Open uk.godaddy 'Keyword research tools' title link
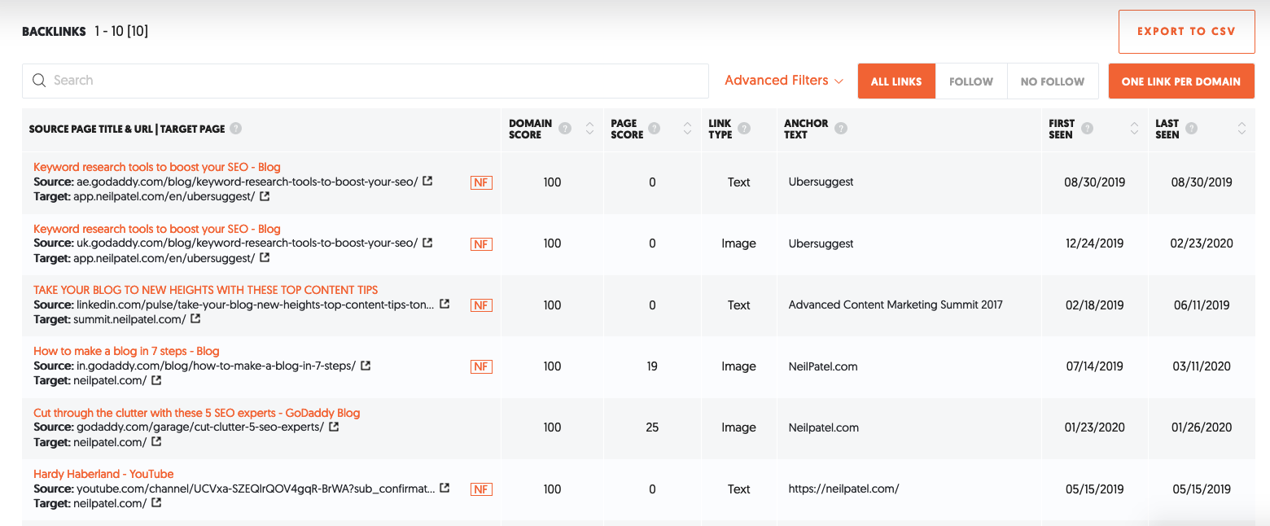 tap(157, 229)
